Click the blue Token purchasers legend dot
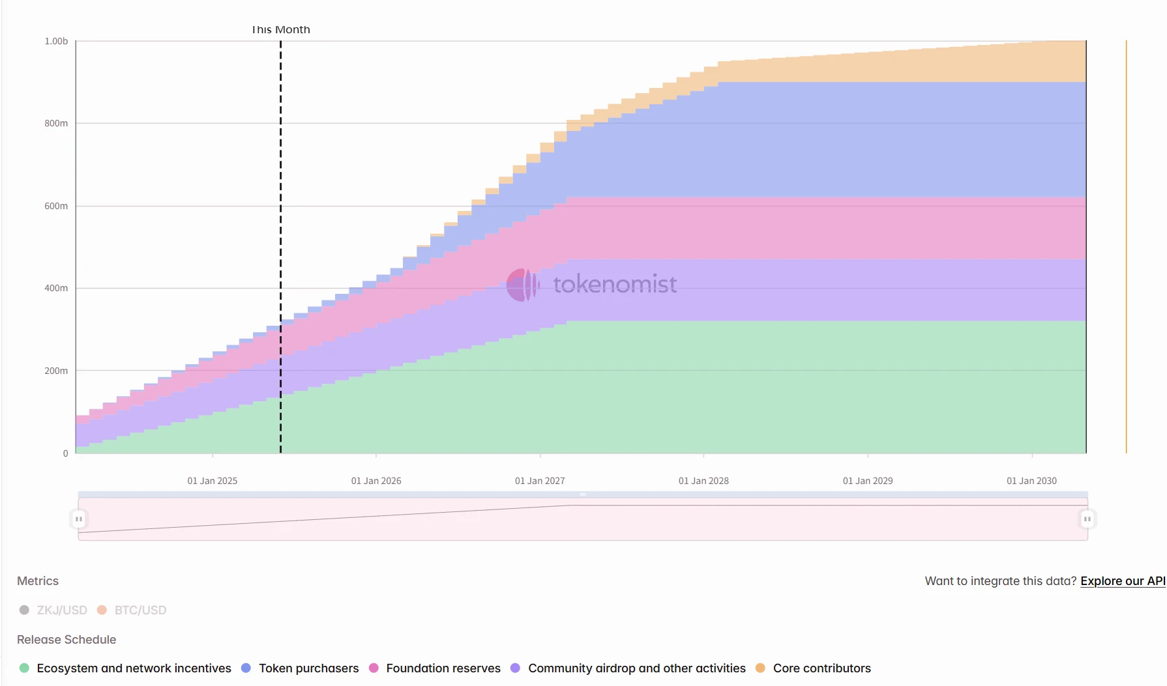 [245, 668]
